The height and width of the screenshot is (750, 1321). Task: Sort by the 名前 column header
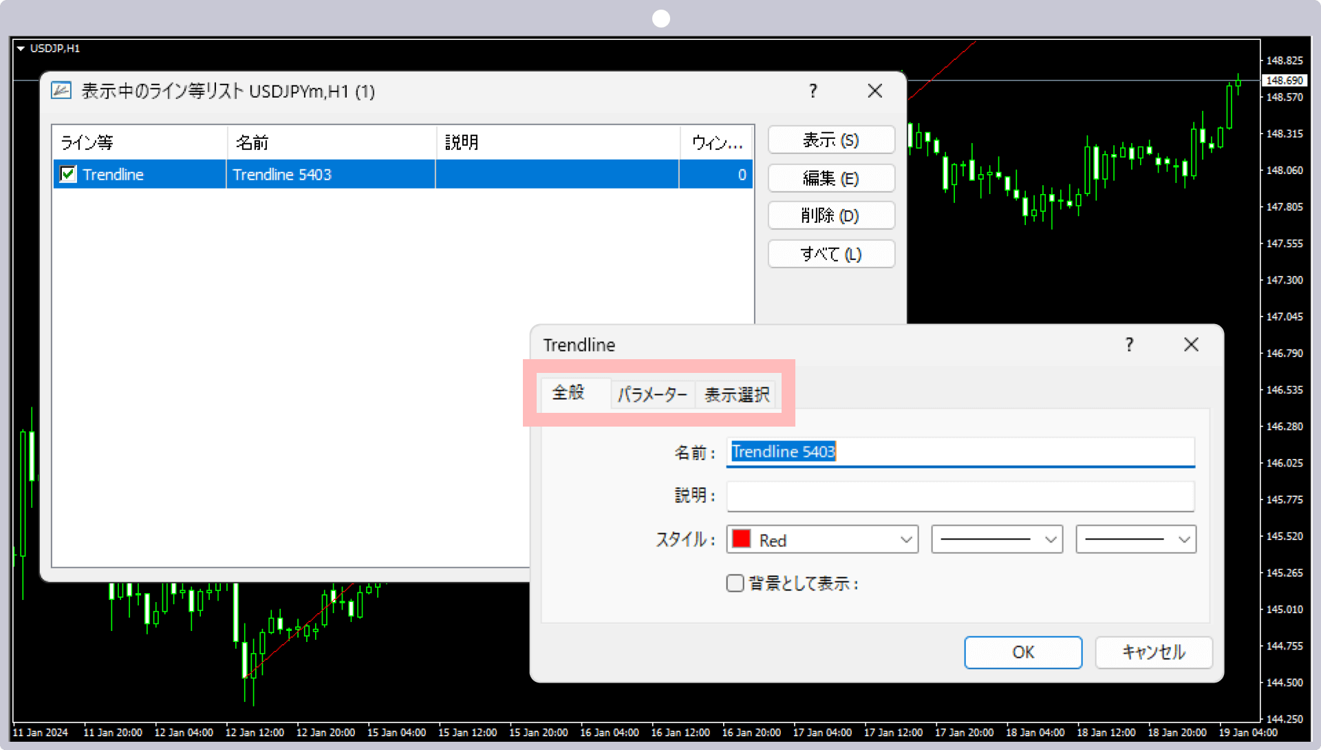click(x=332, y=142)
